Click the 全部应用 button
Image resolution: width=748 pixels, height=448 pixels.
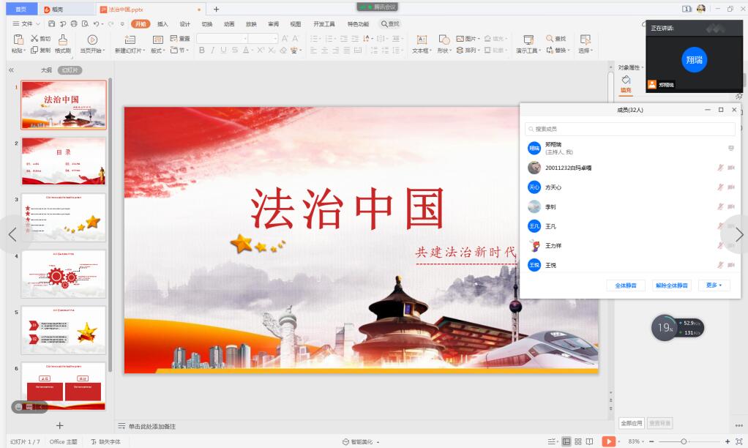coord(631,423)
